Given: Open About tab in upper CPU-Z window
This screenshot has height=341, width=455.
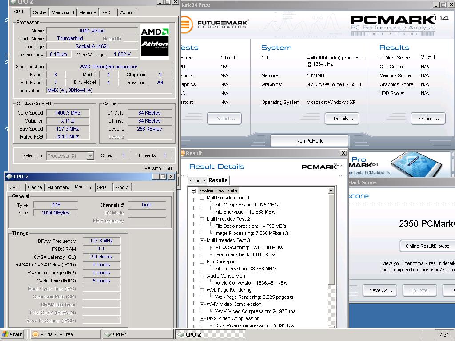Looking at the screenshot, I should [127, 12].
